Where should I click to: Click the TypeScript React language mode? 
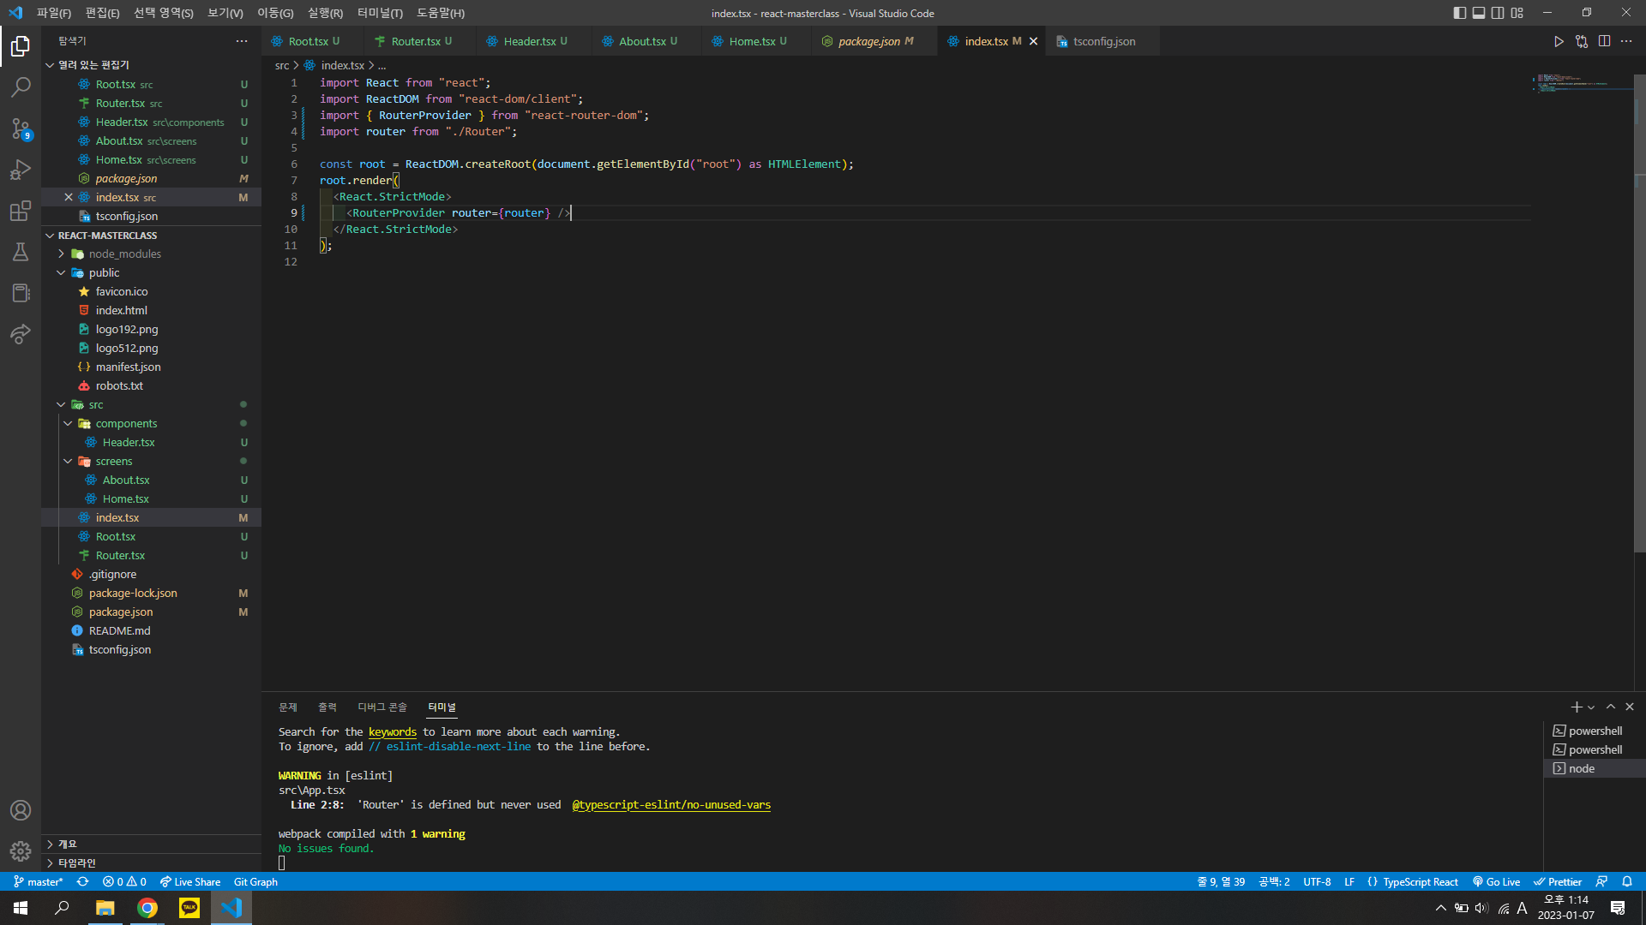pos(1420,881)
